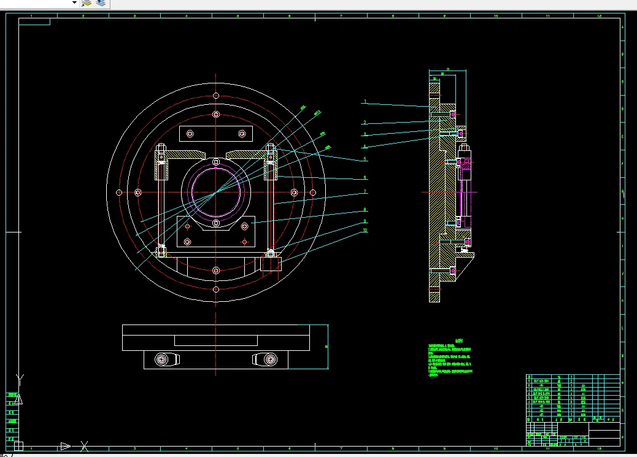Select part balloon number 3
The image size is (637, 457).
tap(365, 134)
